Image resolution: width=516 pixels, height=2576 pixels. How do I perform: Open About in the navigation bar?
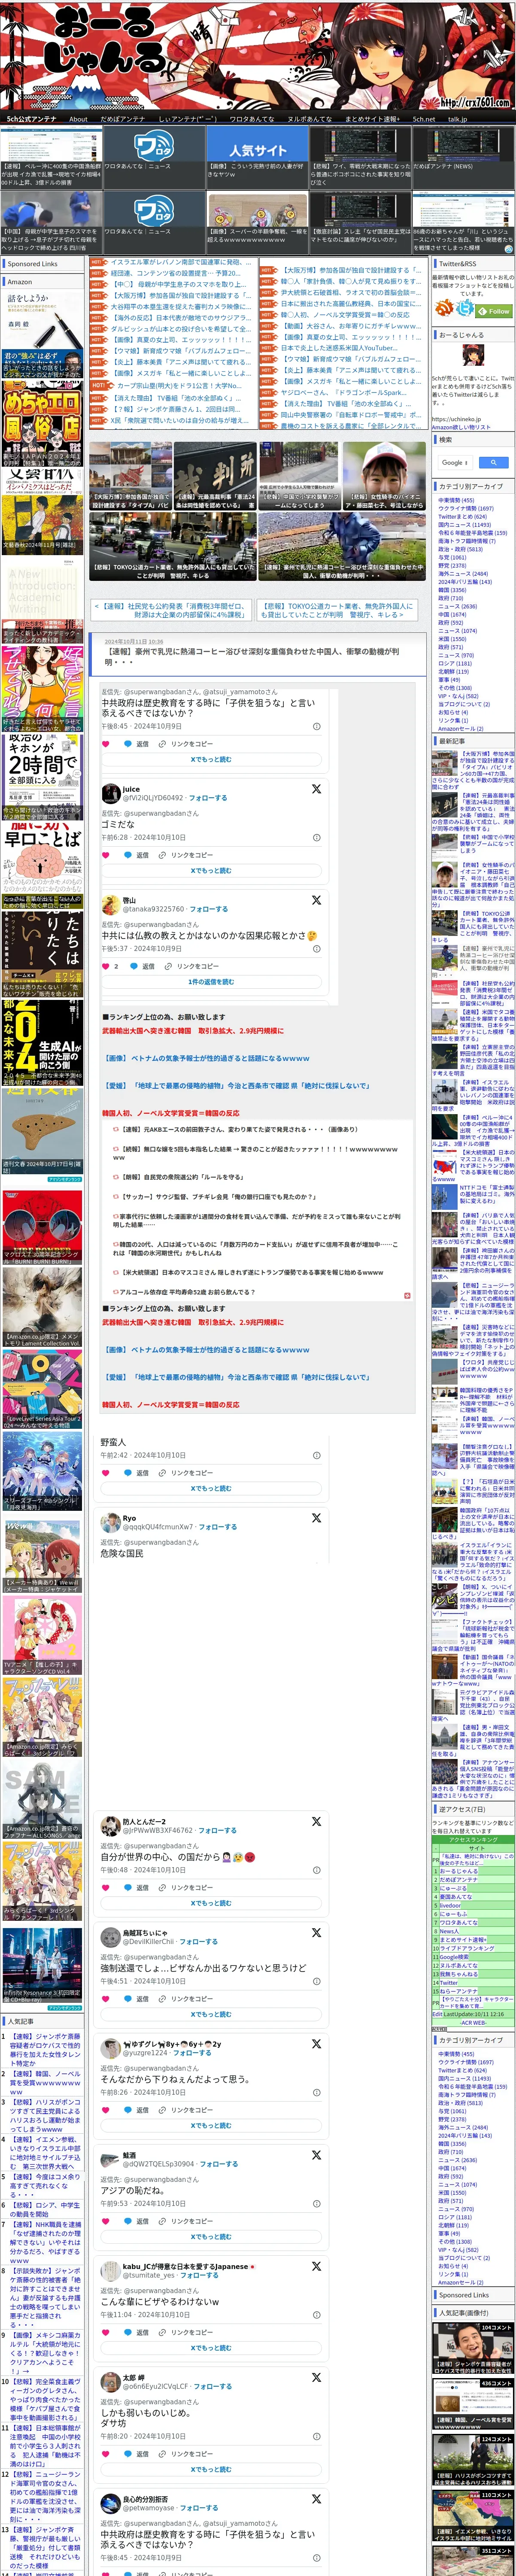(x=78, y=118)
